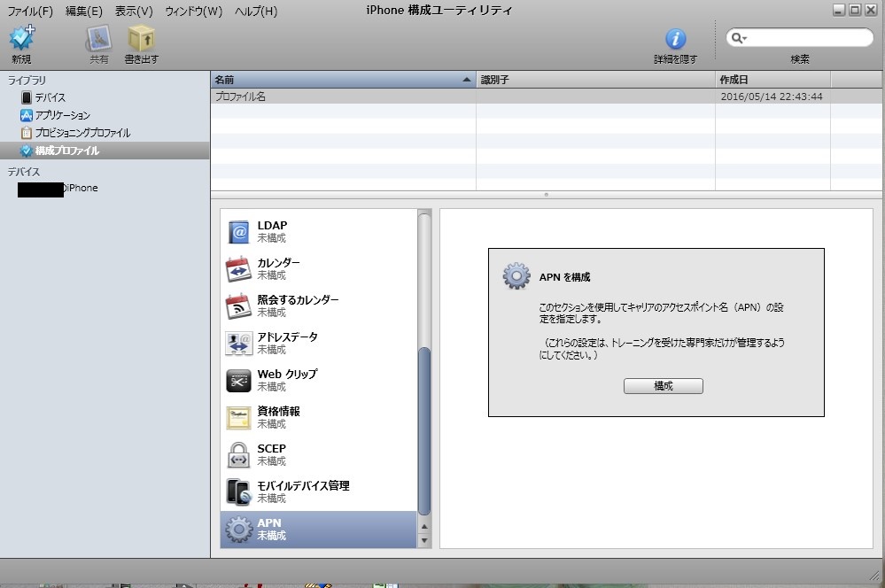Viewport: 885px width, 588px height.
Task: Minimize the iPhone 構成ユーティリティ window
Action: click(839, 10)
